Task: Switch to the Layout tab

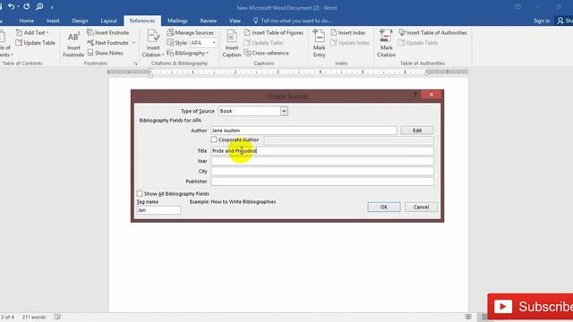Action: tap(108, 21)
